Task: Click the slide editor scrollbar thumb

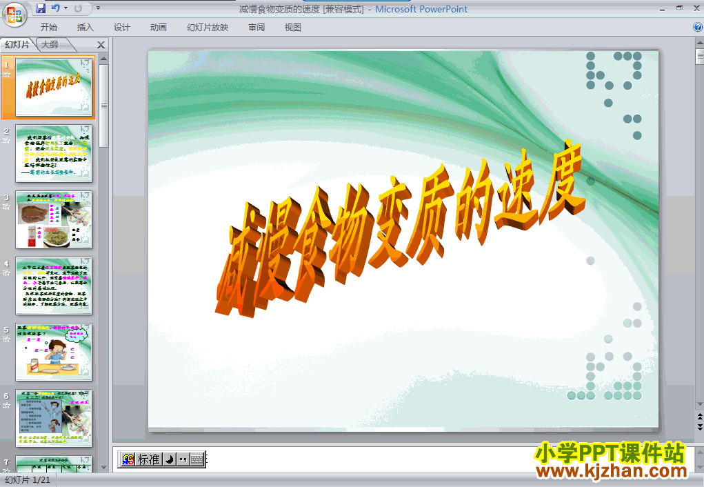Action: point(699,57)
